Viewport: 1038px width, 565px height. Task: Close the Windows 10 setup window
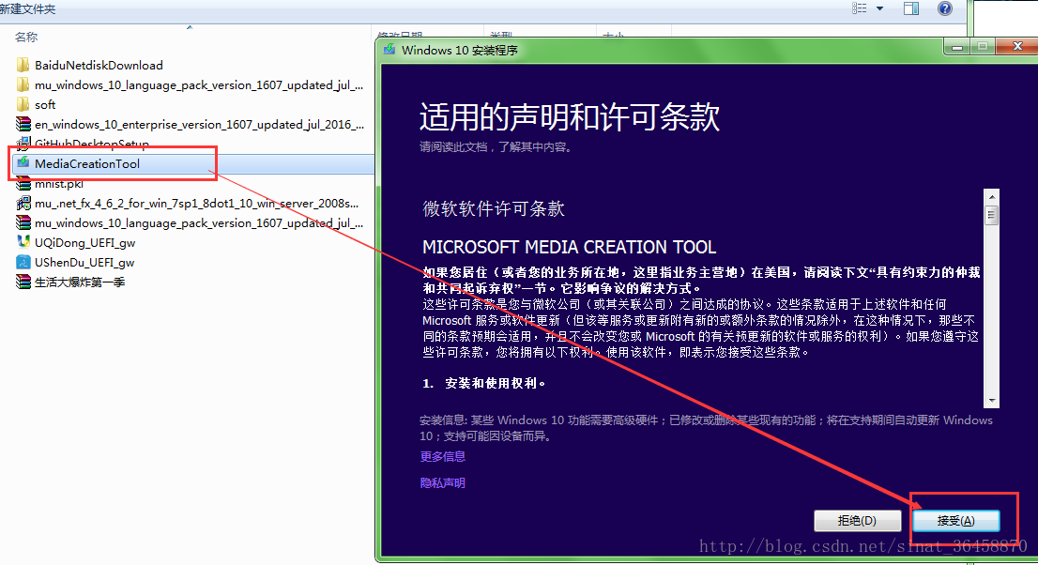[1017, 46]
